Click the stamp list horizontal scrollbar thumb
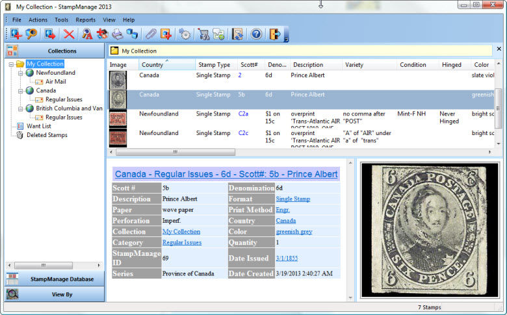 pos(175,152)
